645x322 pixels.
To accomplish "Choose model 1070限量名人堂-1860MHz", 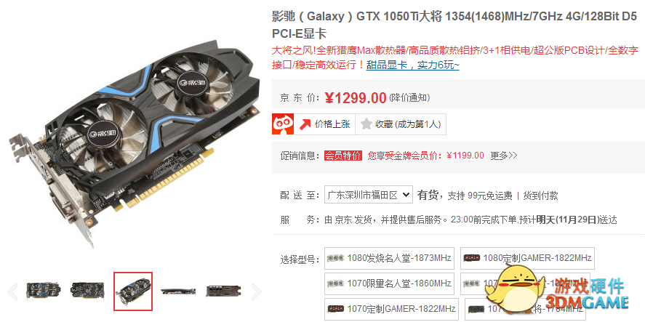I will 389,283.
